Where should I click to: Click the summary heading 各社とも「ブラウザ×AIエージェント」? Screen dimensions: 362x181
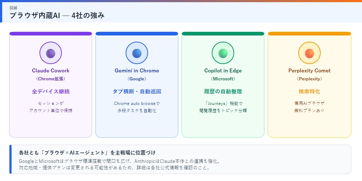[x=63, y=153]
